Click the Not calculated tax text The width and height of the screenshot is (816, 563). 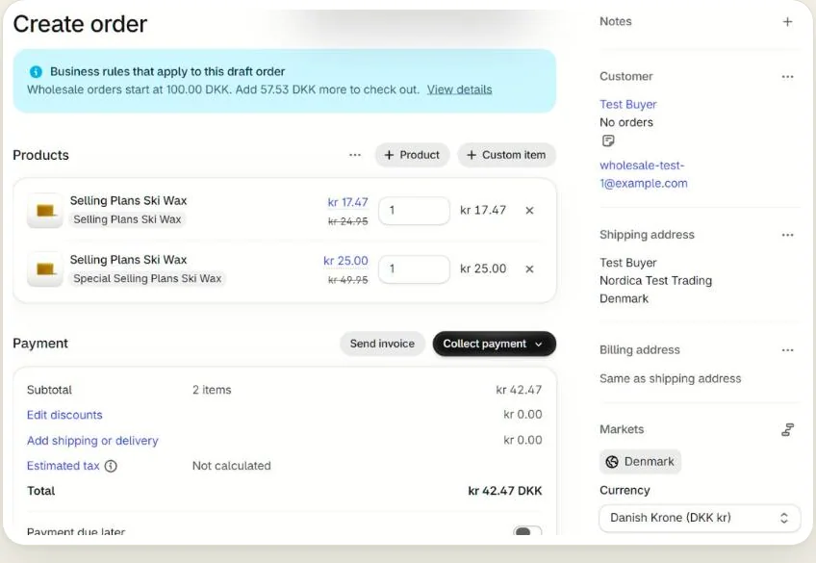click(x=231, y=466)
